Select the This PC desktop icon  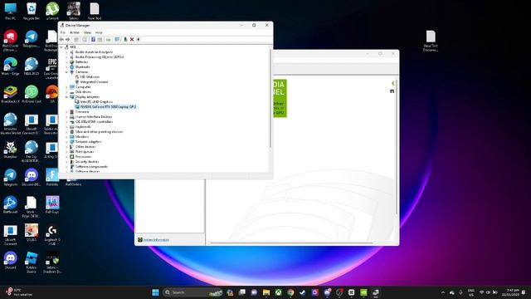10,11
